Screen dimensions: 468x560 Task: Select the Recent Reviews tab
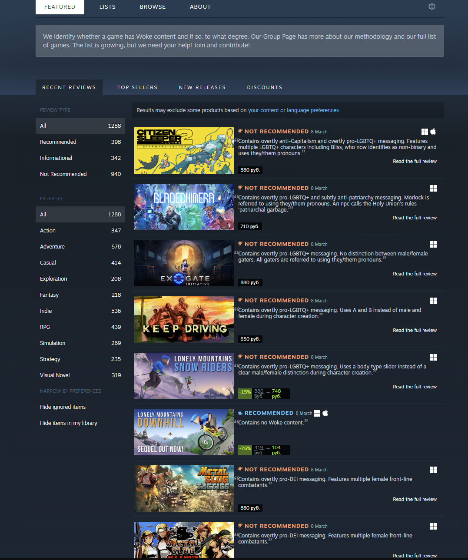(x=69, y=87)
